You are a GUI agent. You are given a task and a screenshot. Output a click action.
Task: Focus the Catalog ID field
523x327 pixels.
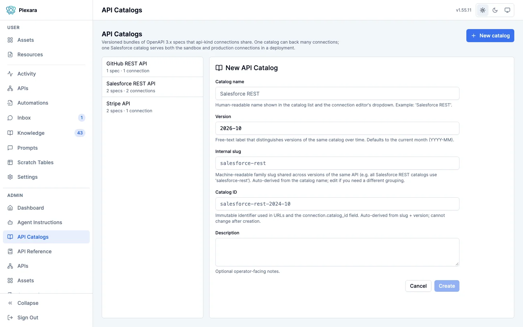pos(337,204)
